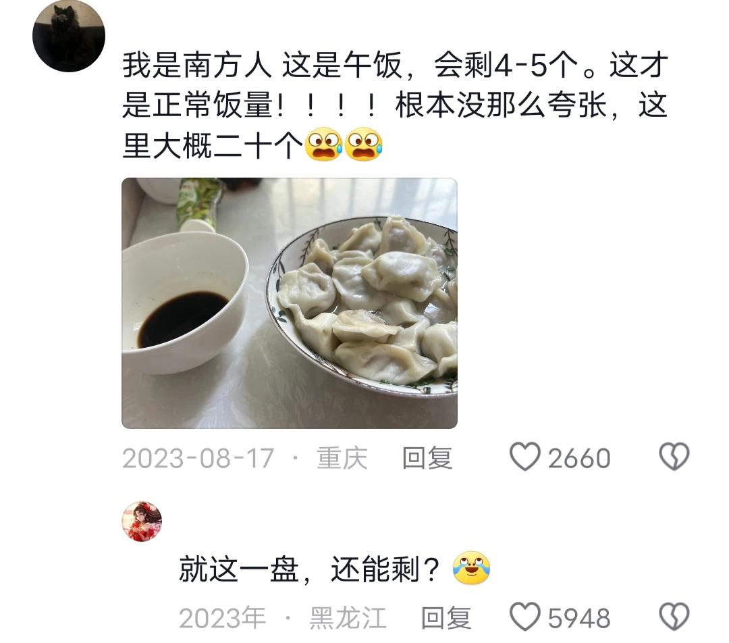Tap the first comment text about 南方人午饭

pos(395,105)
